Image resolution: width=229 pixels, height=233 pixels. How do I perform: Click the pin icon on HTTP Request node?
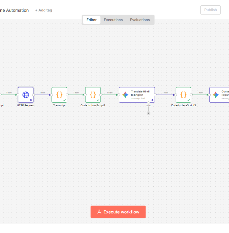pos(31,100)
